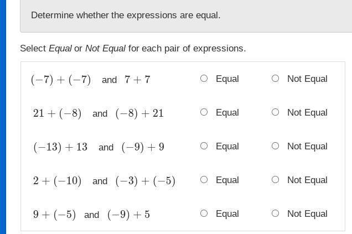Viewport: 352px width, 234px height.
Task: Click the blue vertical bar on the left
Action: 3,117
